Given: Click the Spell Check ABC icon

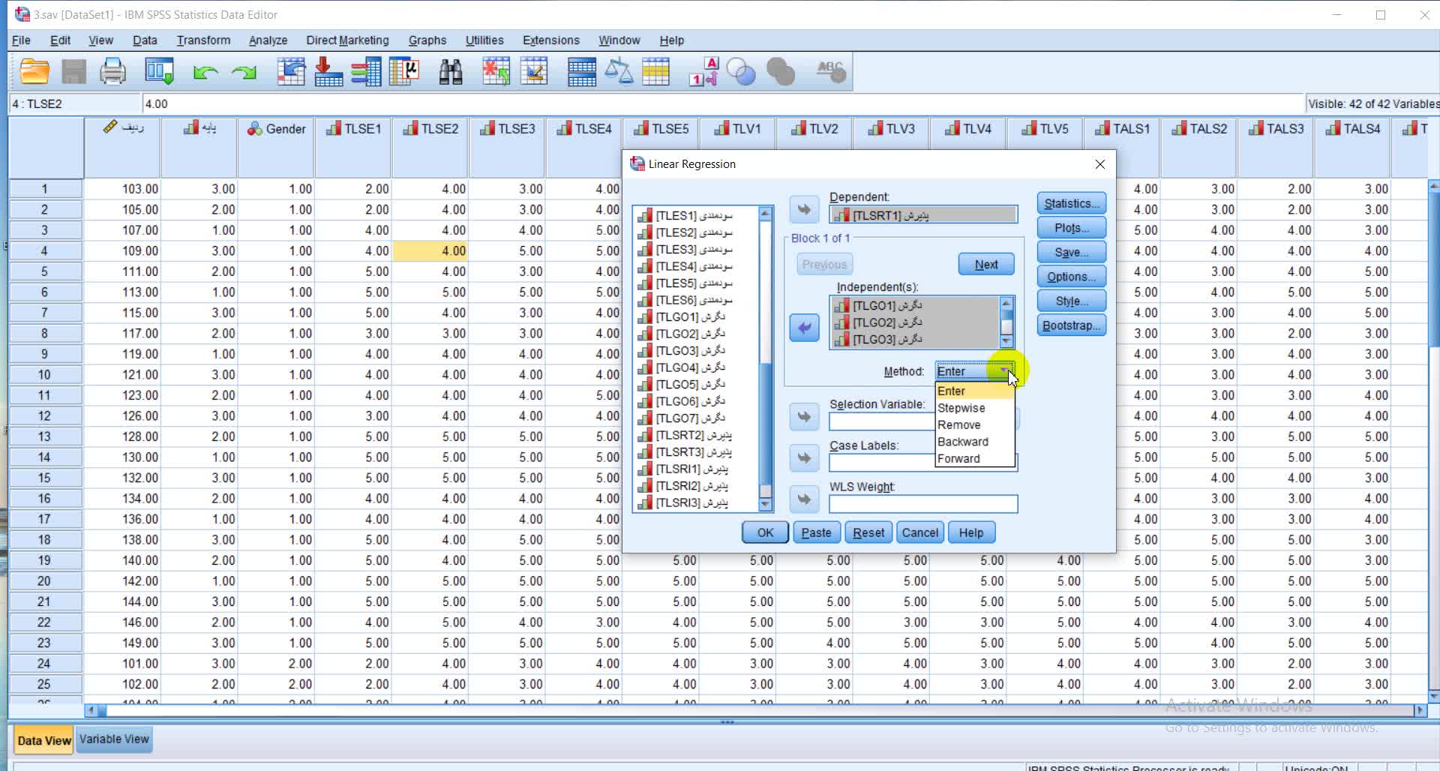Looking at the screenshot, I should pos(830,72).
